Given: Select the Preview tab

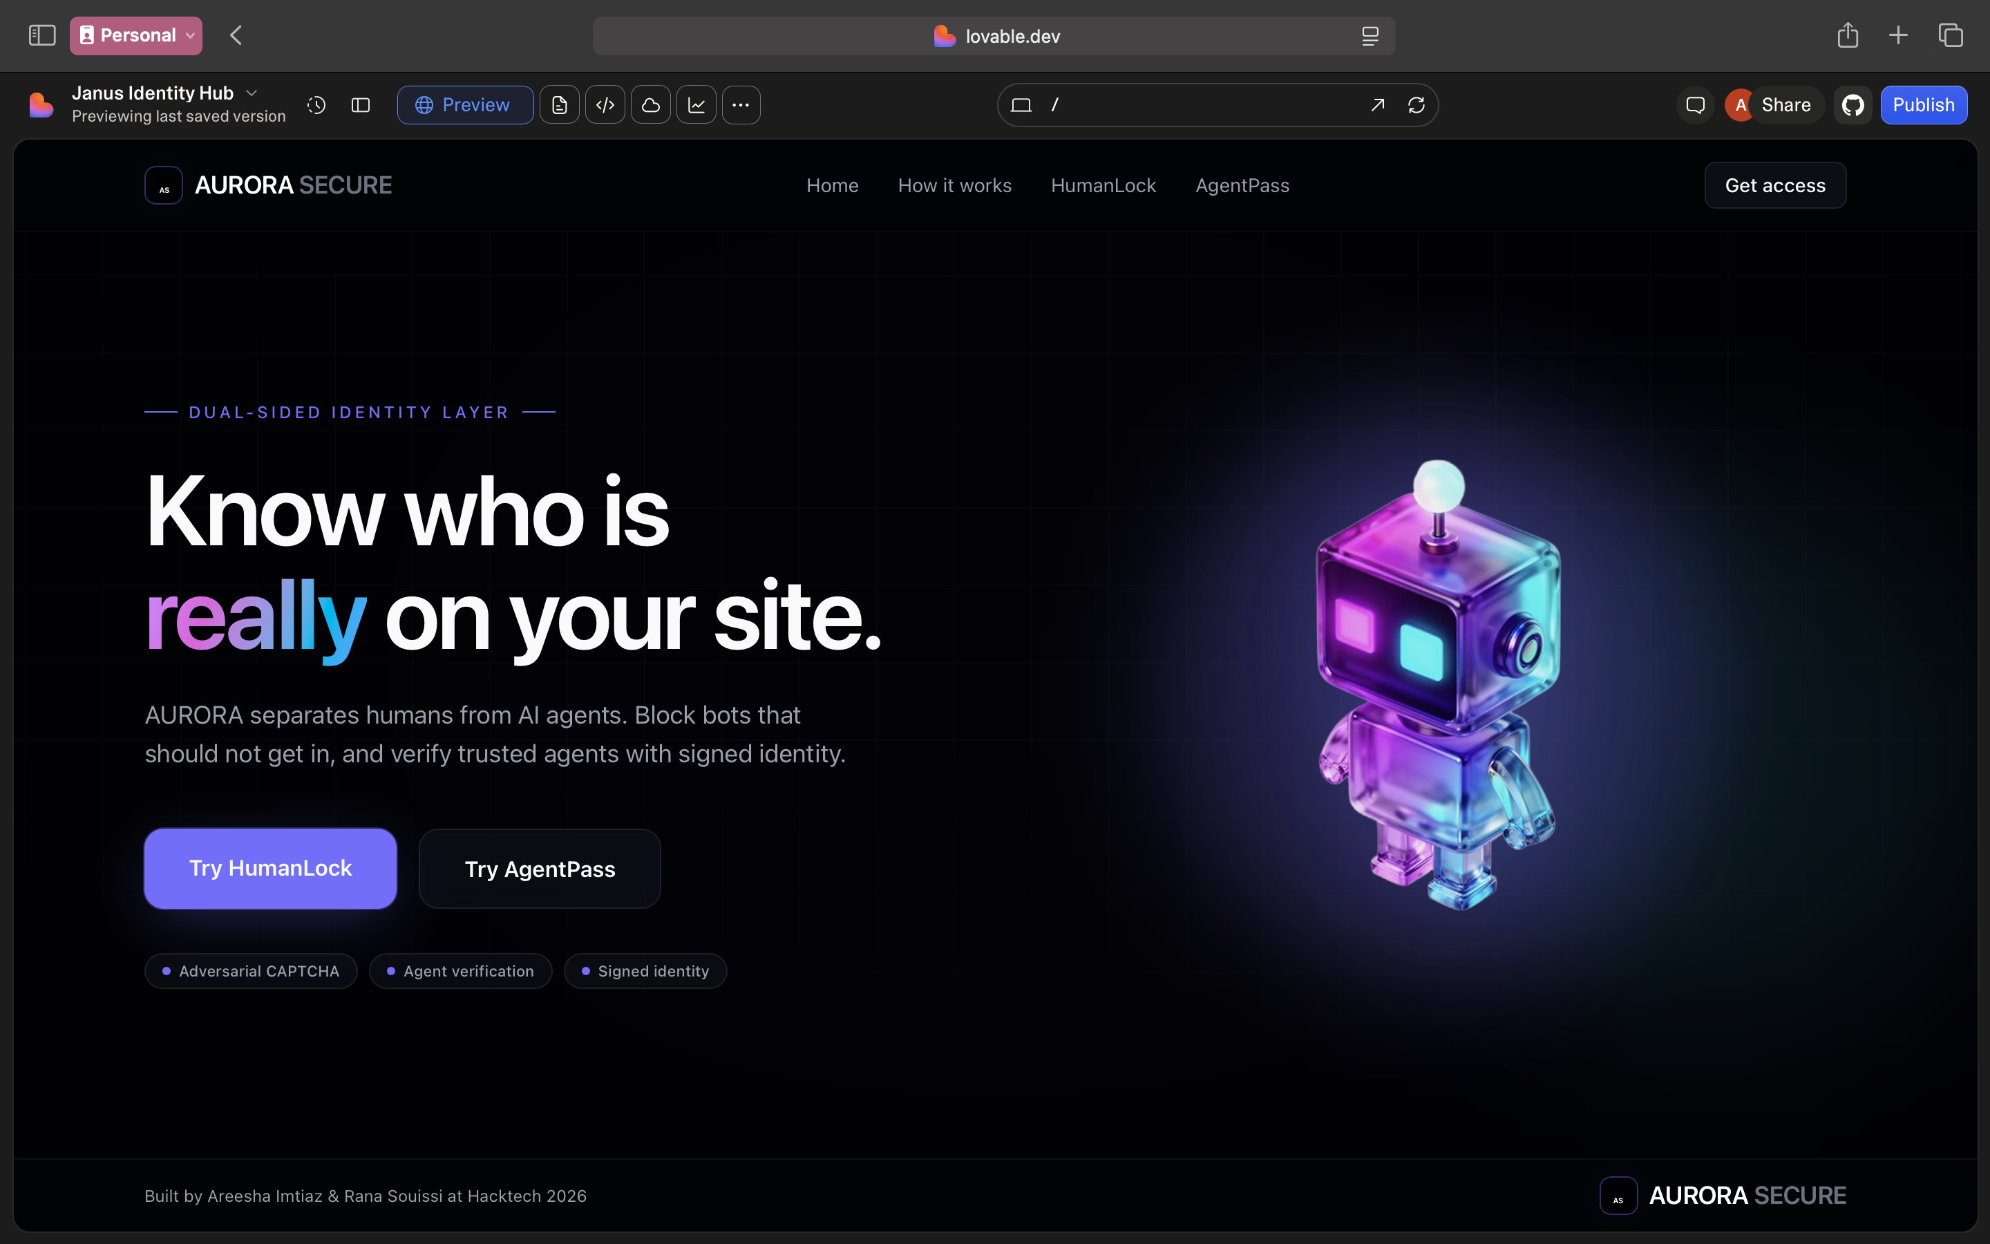Looking at the screenshot, I should tap(464, 105).
